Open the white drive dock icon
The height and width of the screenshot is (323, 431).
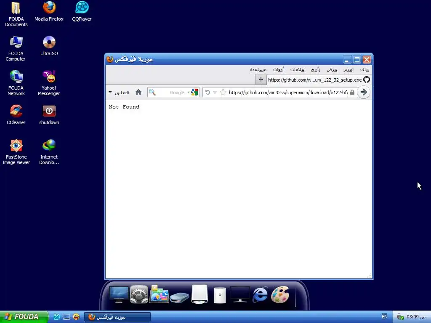point(200,294)
